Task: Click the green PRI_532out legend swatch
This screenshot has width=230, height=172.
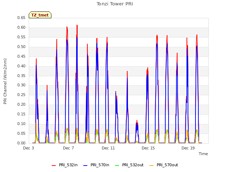Action: 117,166
